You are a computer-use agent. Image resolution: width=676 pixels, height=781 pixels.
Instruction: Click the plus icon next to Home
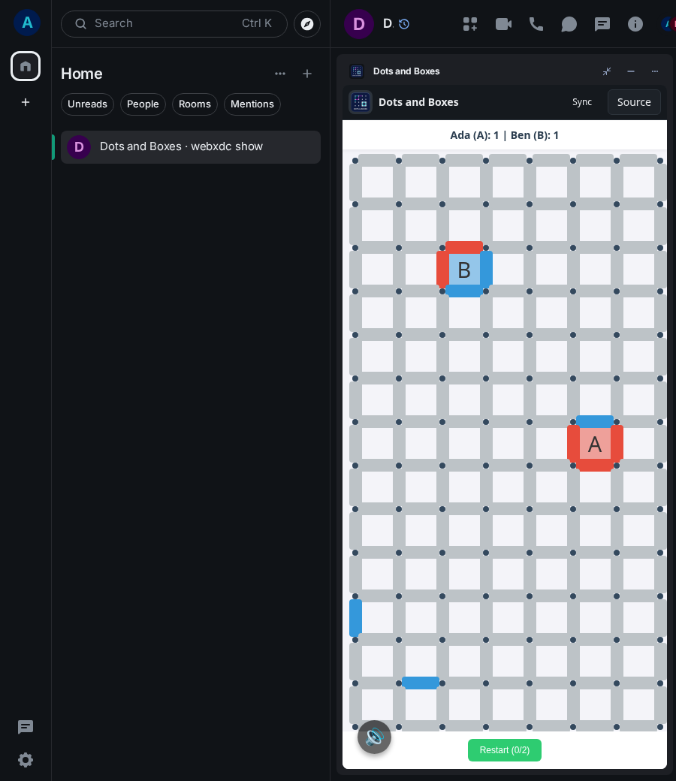pyautogui.click(x=307, y=74)
